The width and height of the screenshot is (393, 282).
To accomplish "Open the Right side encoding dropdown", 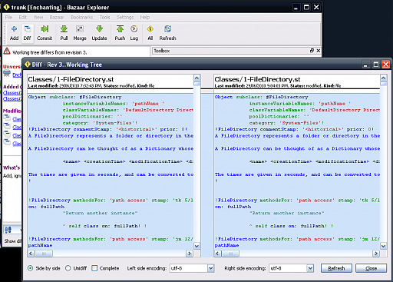I will click(x=292, y=268).
